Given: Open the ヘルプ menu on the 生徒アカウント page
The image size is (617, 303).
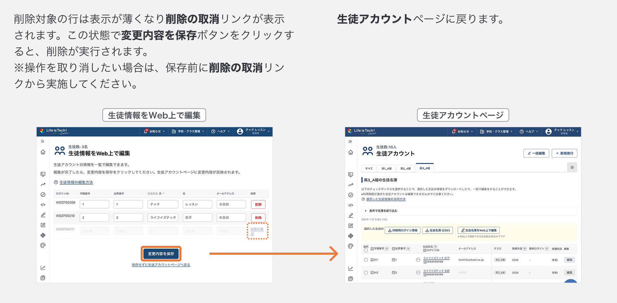Looking at the screenshot, I should coord(529,131).
